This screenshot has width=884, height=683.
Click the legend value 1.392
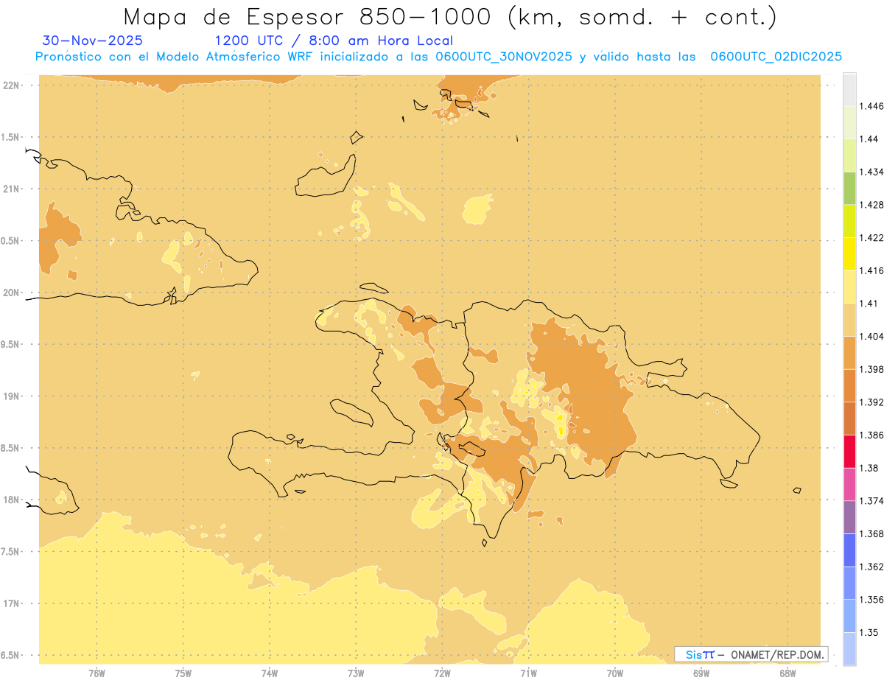[x=871, y=402]
